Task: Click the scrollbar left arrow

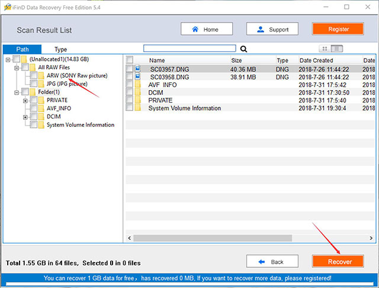Action: click(x=129, y=238)
